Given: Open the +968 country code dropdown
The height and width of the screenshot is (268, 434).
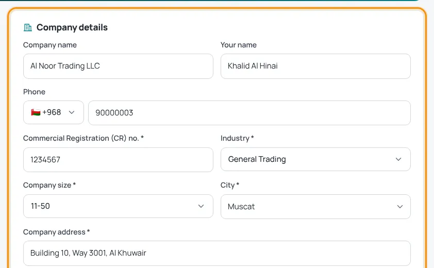Looking at the screenshot, I should 54,112.
